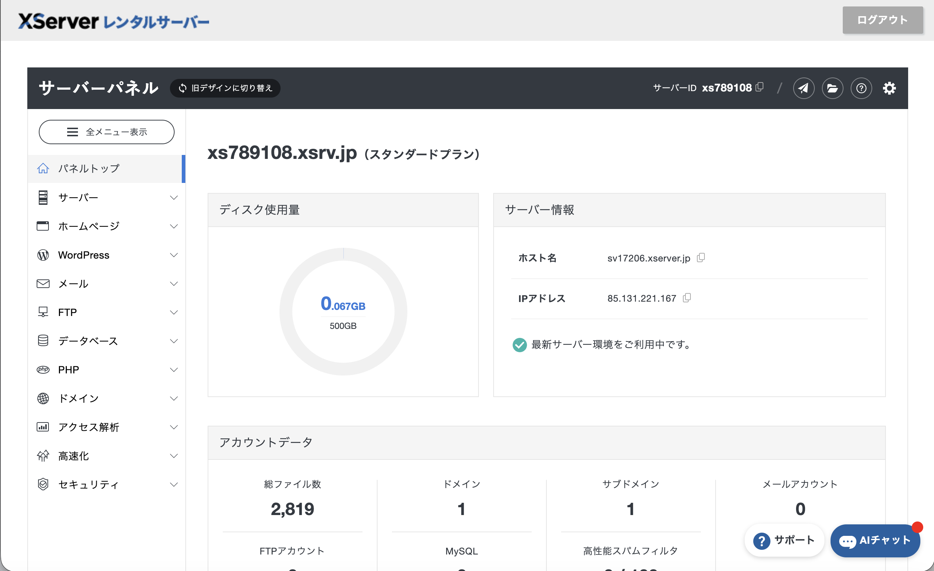Image resolution: width=934 pixels, height=571 pixels.
Task: Click the FTP monitor icon in sidebar
Action: [x=43, y=312]
